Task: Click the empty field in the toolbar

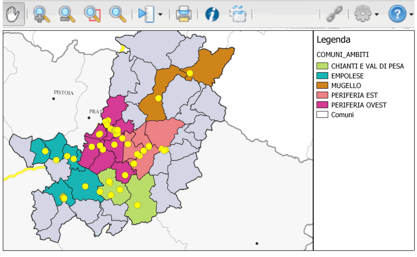Action: [286, 15]
